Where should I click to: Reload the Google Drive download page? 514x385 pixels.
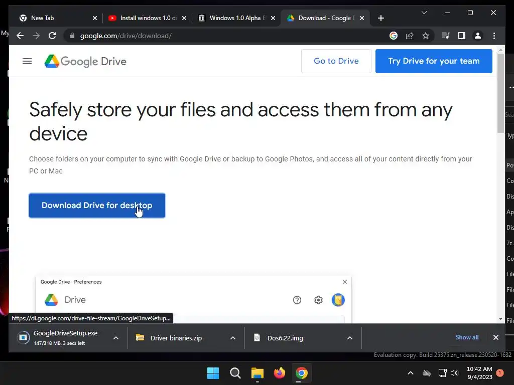pyautogui.click(x=52, y=36)
